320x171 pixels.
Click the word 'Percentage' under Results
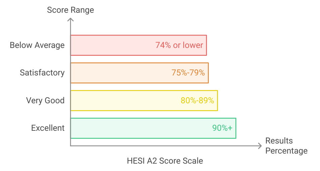286,151
